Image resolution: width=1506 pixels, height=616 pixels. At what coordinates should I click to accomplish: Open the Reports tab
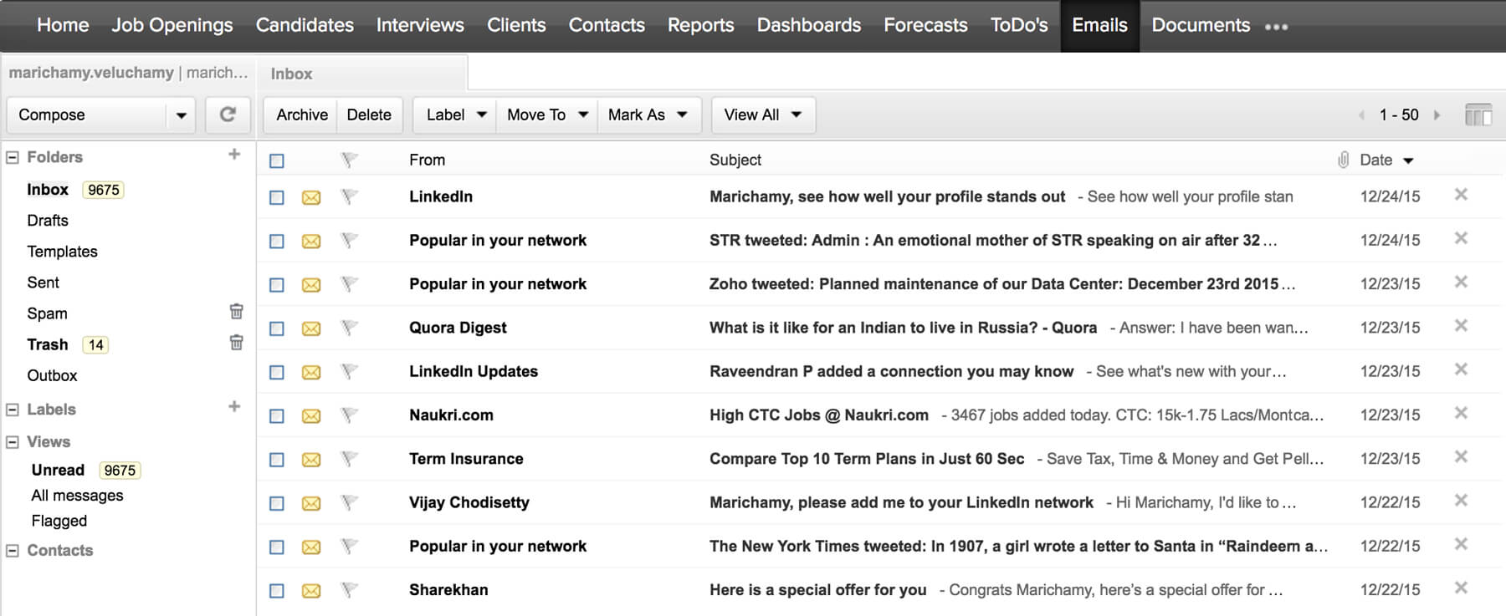pos(700,25)
